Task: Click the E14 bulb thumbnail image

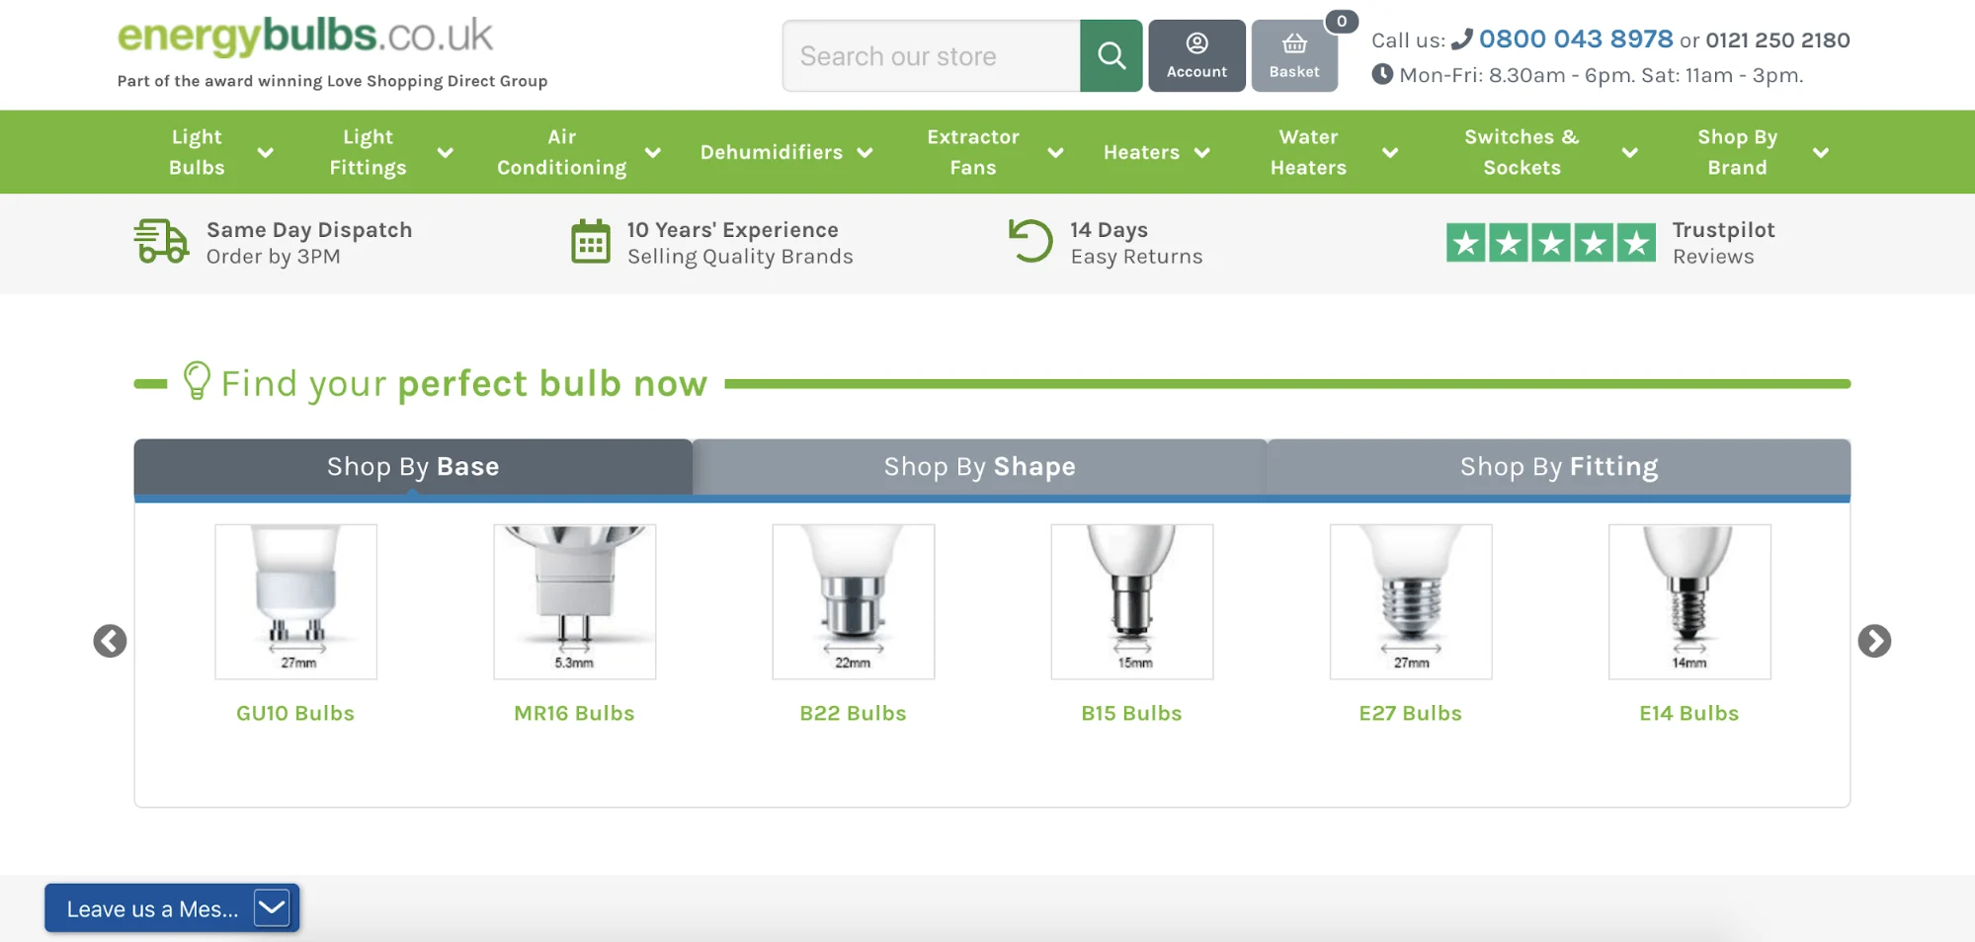Action: (1688, 601)
